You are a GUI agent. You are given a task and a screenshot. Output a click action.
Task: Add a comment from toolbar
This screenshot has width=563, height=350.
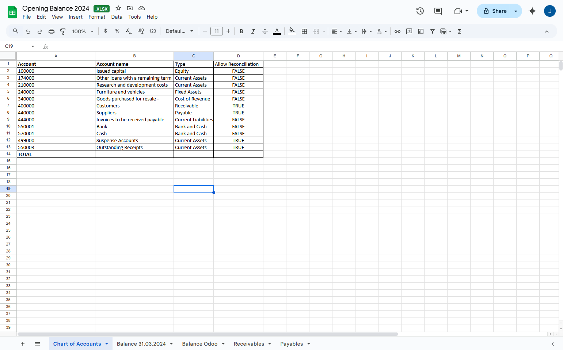pyautogui.click(x=409, y=31)
